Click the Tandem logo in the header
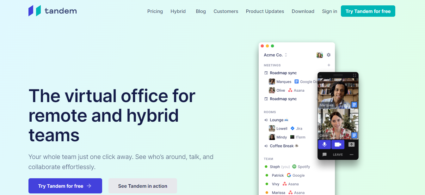Screen dimensions: 425x195 (x=52, y=11)
